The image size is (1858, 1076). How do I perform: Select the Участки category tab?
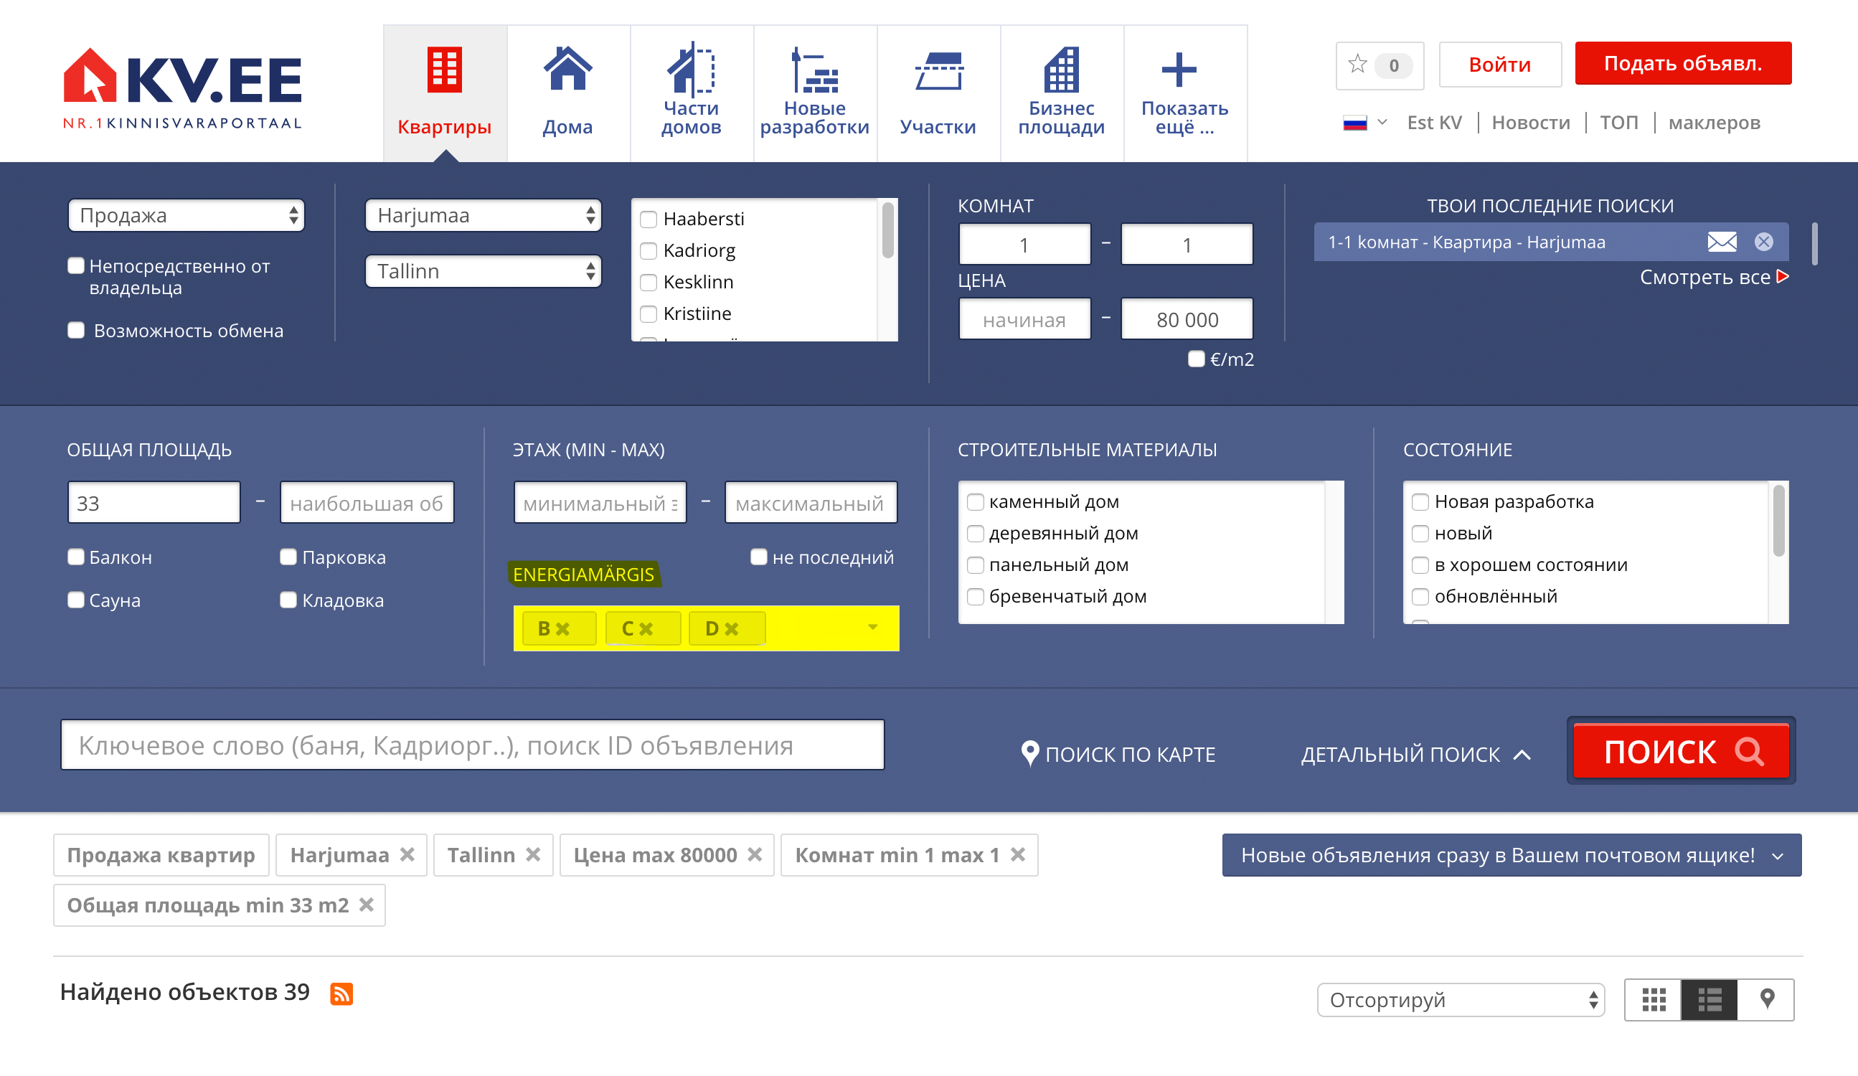938,94
